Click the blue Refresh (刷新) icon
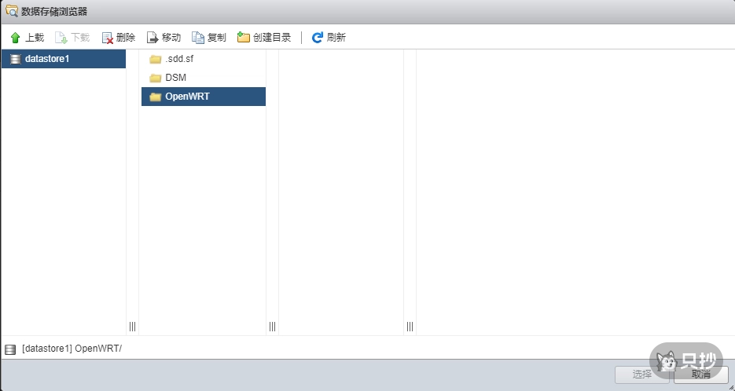The height and width of the screenshot is (391, 735). click(318, 38)
